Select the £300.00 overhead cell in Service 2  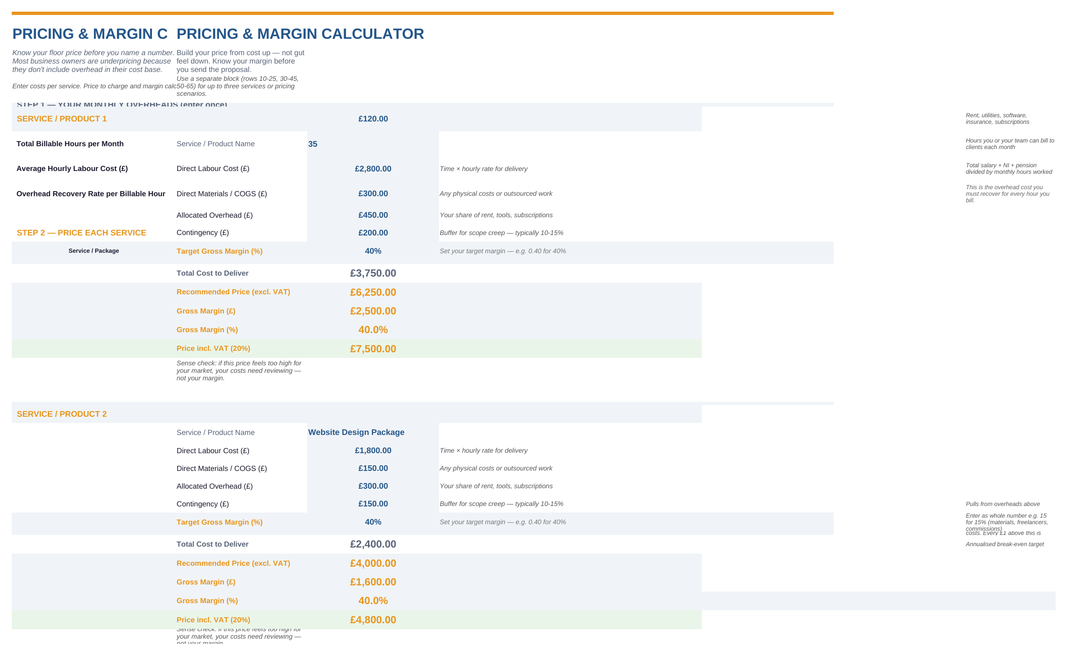373,486
